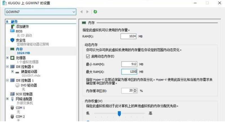Select DVD 驱动器 in the tree
225x123 pixels.
click(x=29, y=85)
